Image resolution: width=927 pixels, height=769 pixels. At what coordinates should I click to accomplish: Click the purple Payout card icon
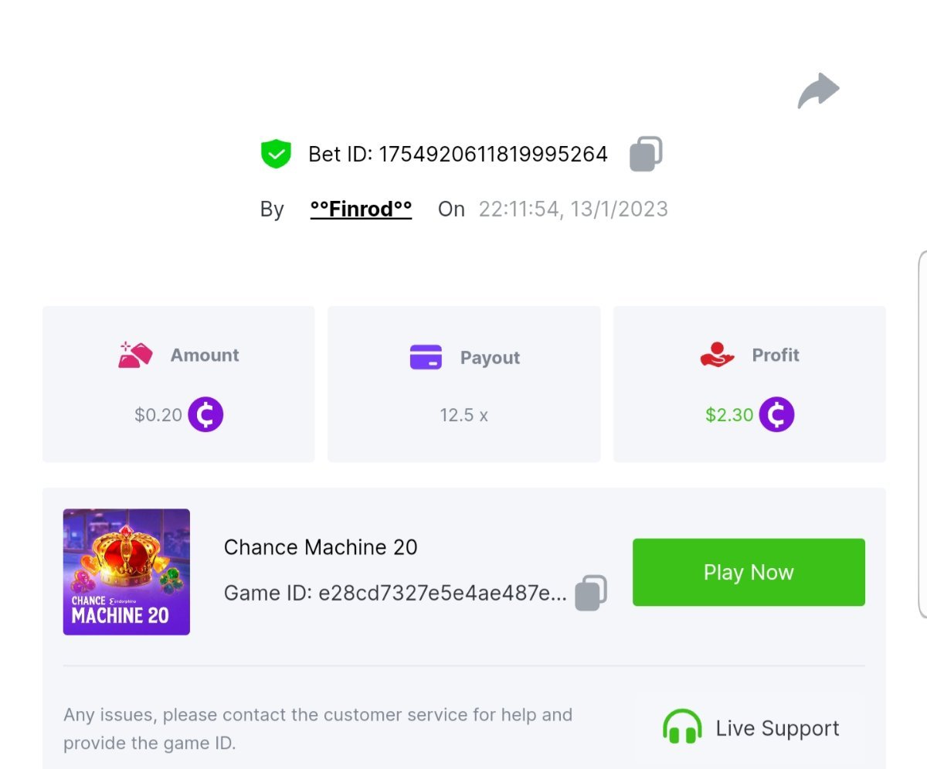[x=426, y=357]
